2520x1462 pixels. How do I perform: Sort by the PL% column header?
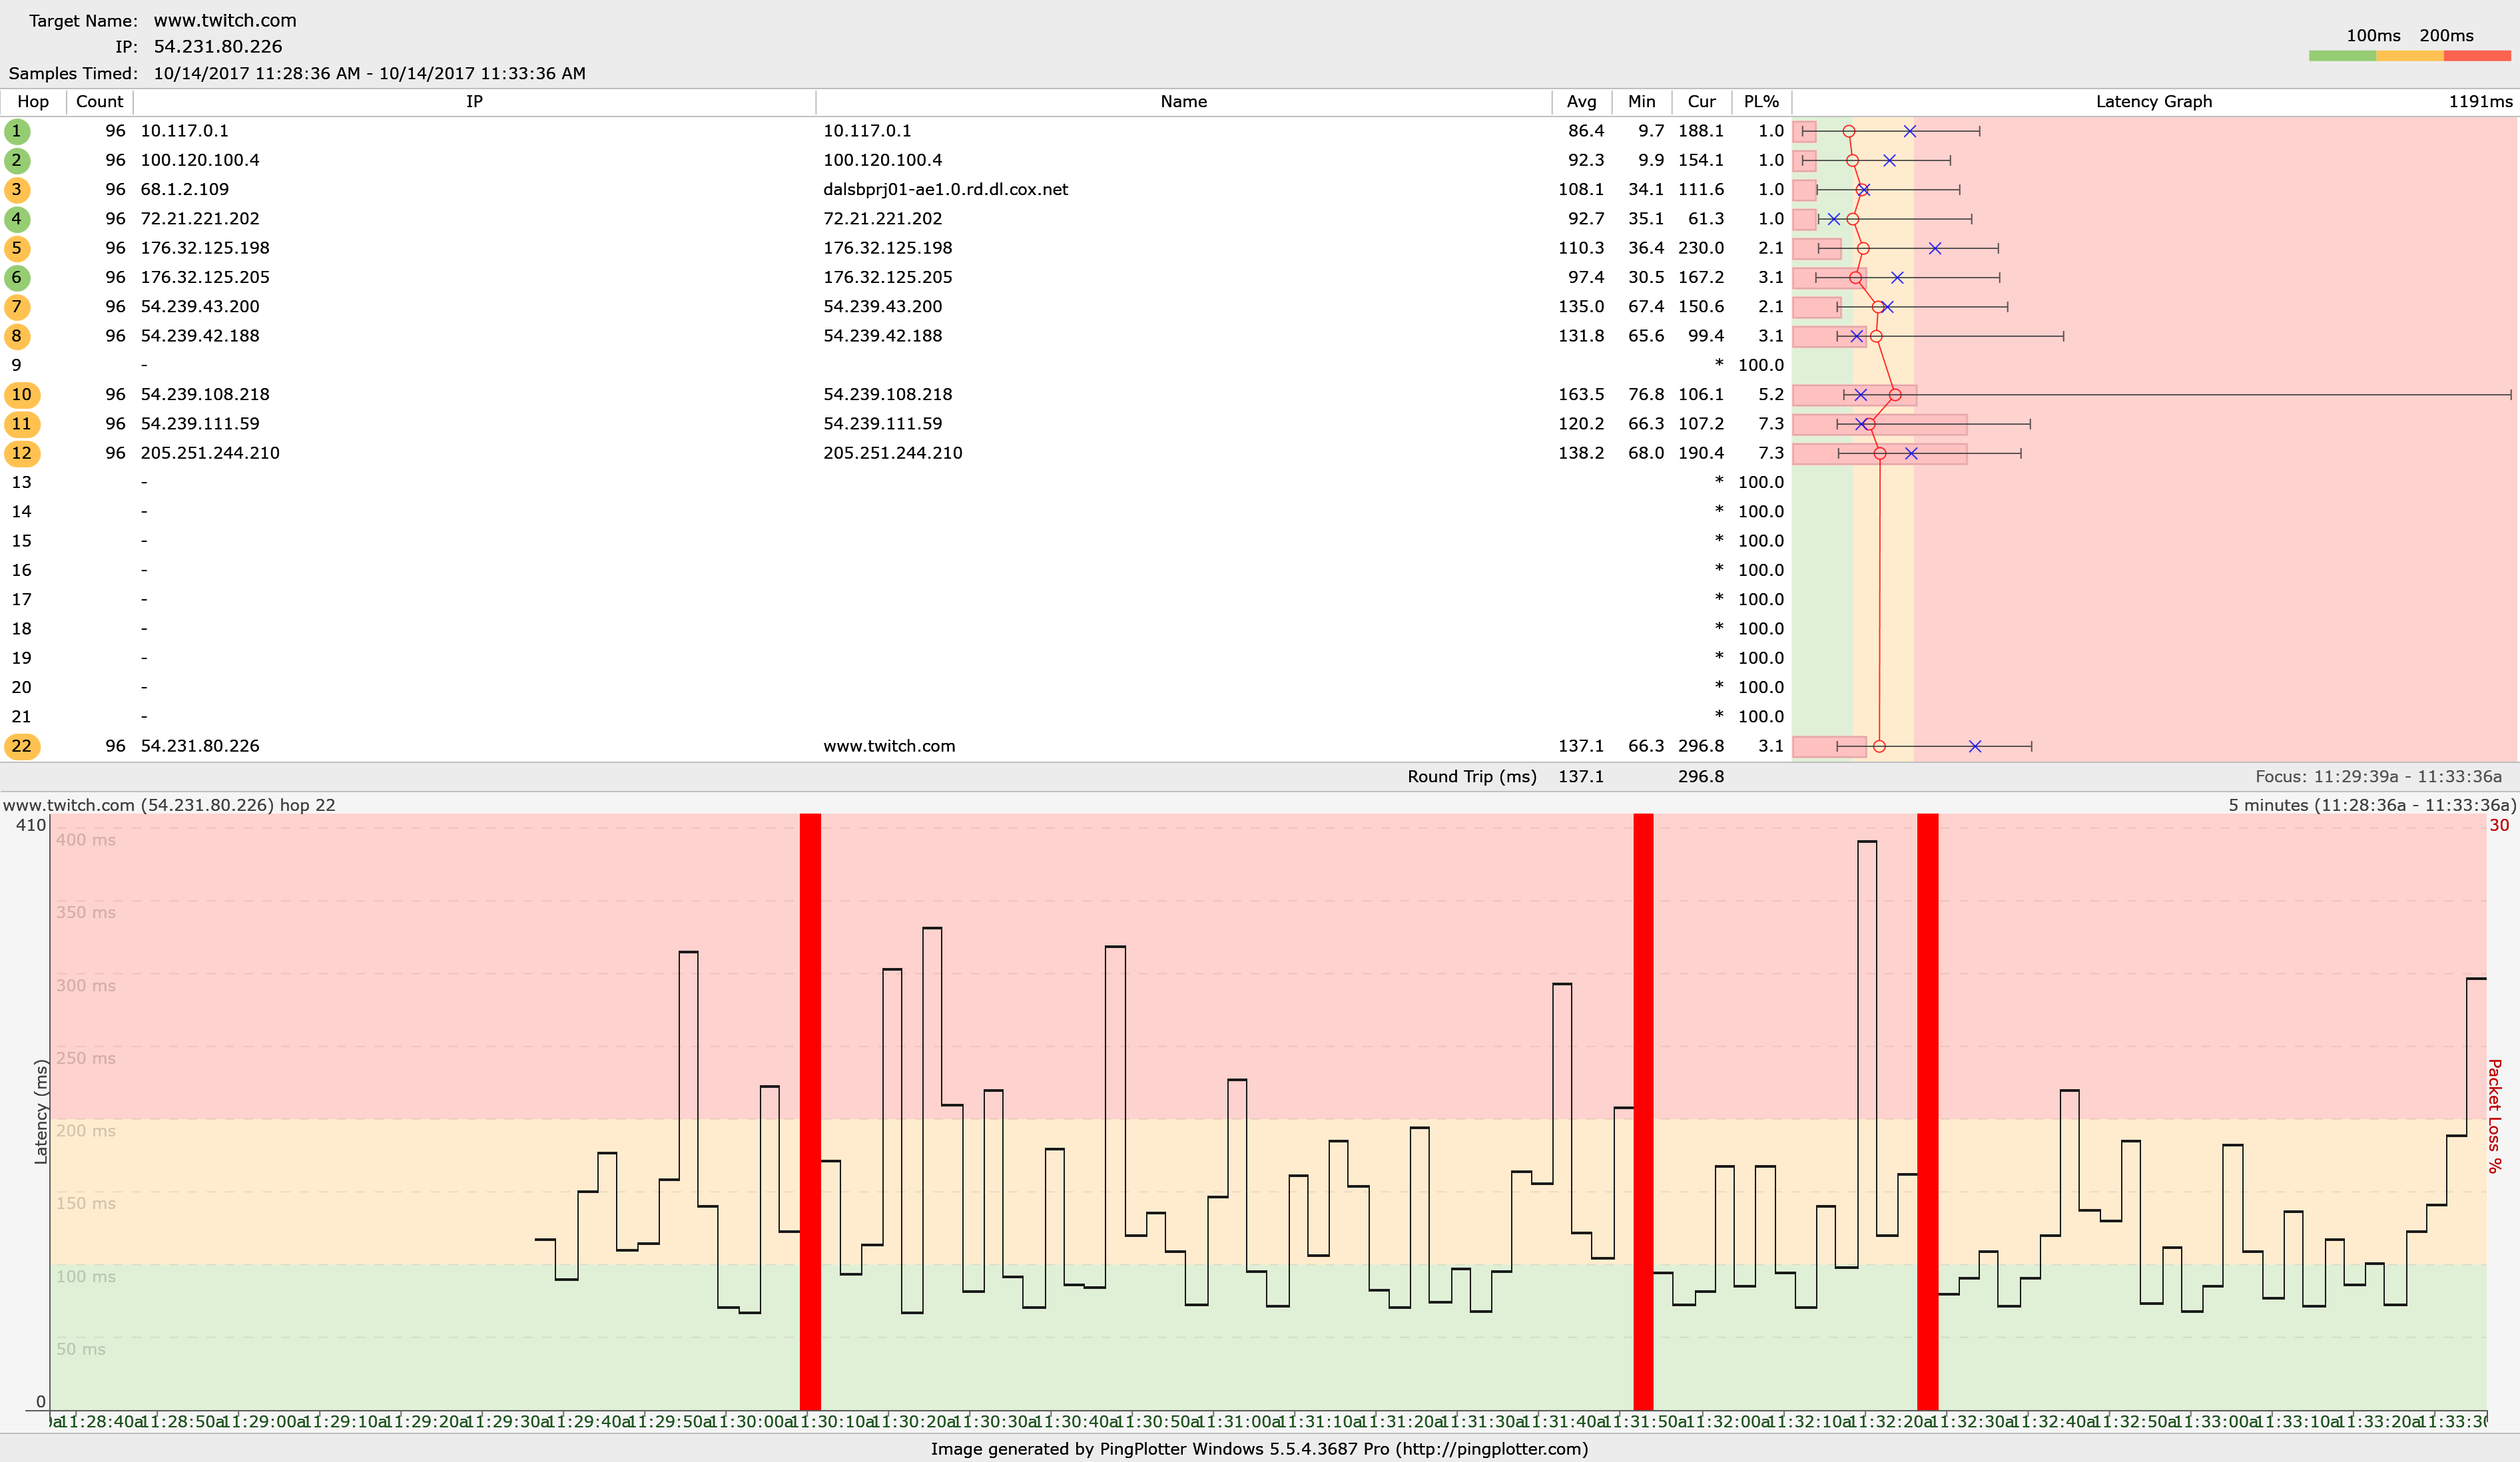(1760, 102)
